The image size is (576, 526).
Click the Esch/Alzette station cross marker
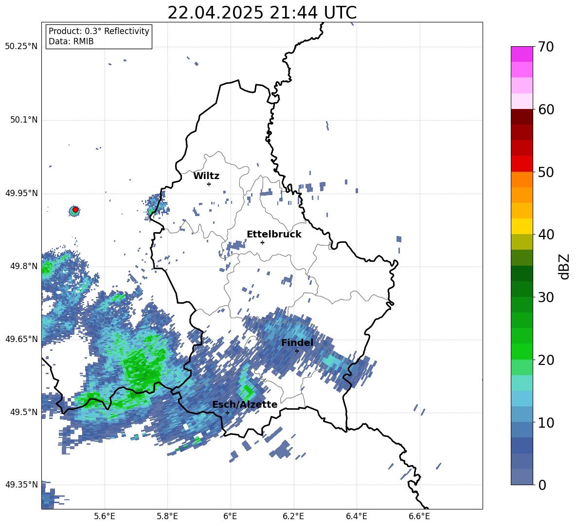click(x=227, y=413)
